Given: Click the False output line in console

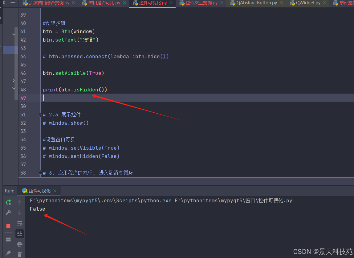Looking at the screenshot, I should [x=38, y=209].
